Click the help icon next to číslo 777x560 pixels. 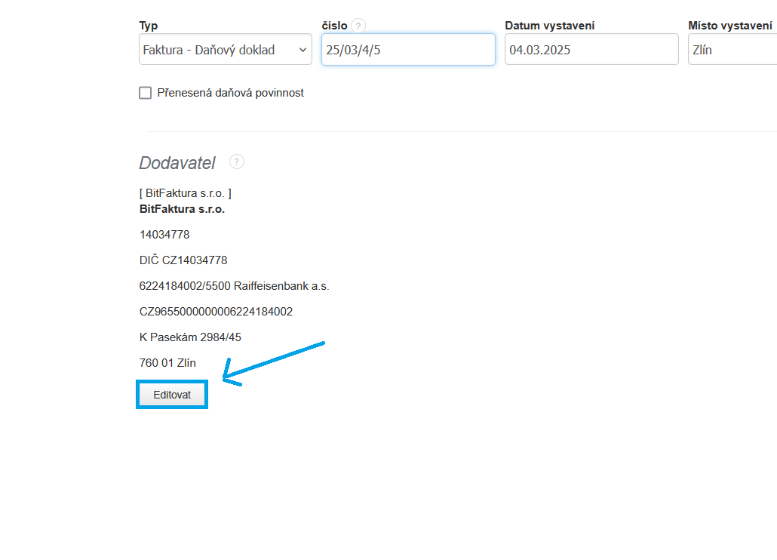[358, 26]
